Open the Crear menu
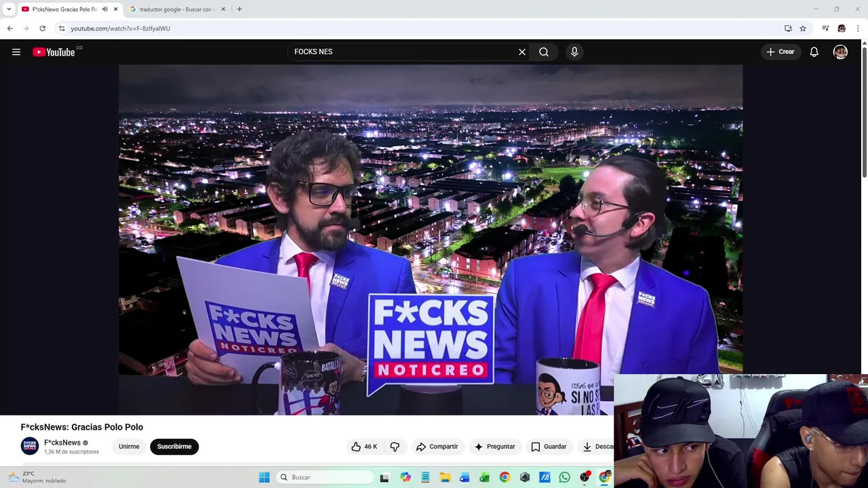 780,52
